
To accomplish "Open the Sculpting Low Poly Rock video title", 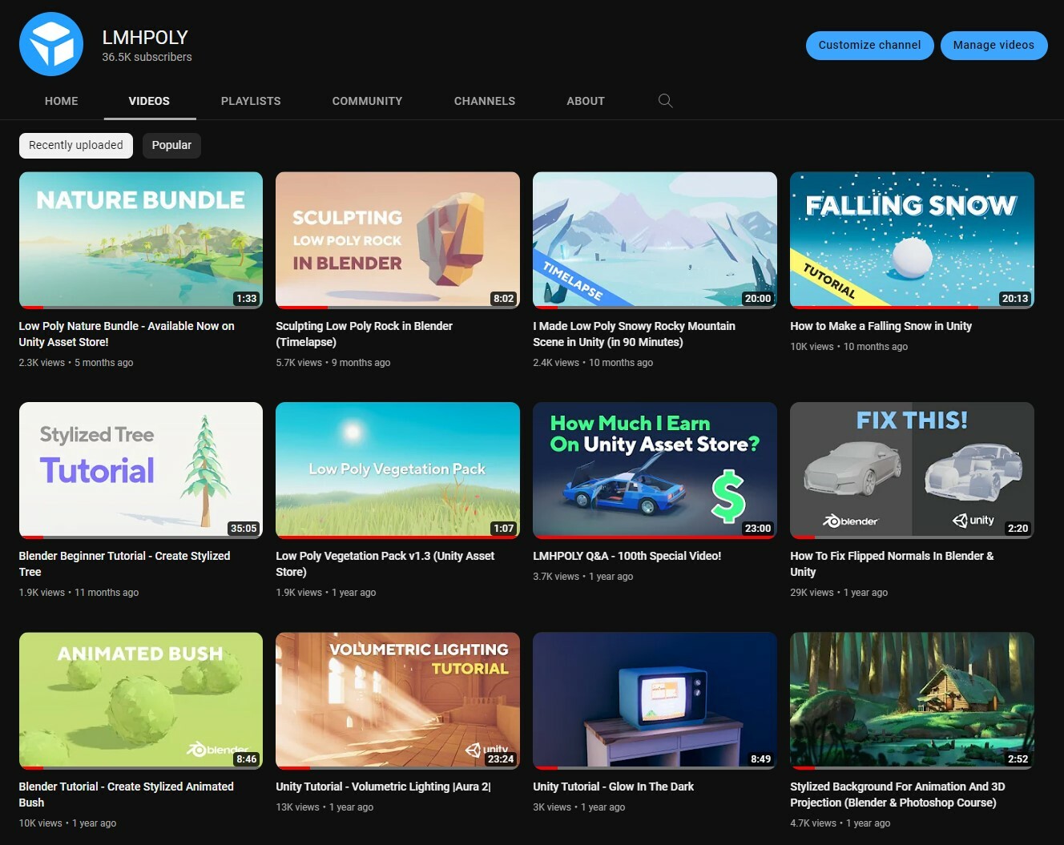I will pyautogui.click(x=365, y=333).
